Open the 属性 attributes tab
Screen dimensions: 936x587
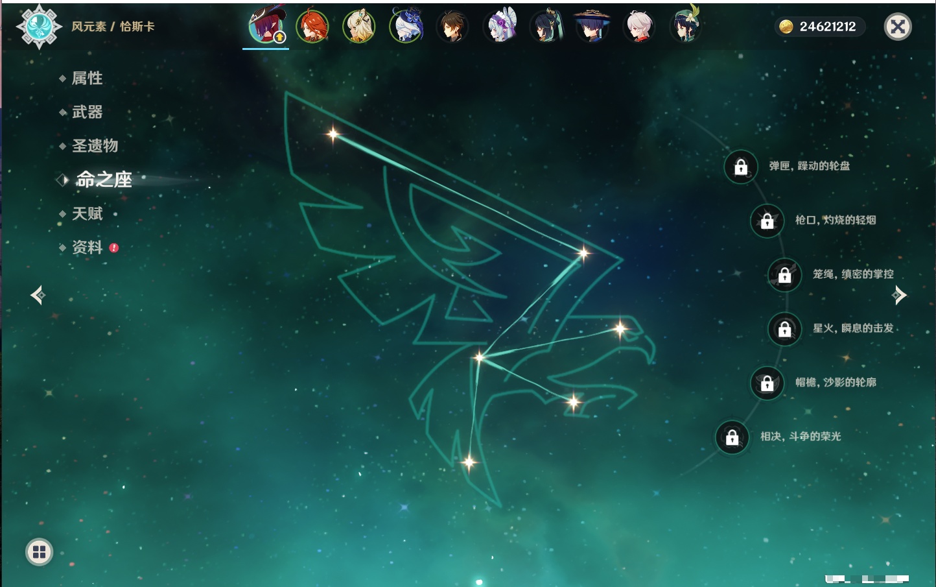[x=87, y=78]
